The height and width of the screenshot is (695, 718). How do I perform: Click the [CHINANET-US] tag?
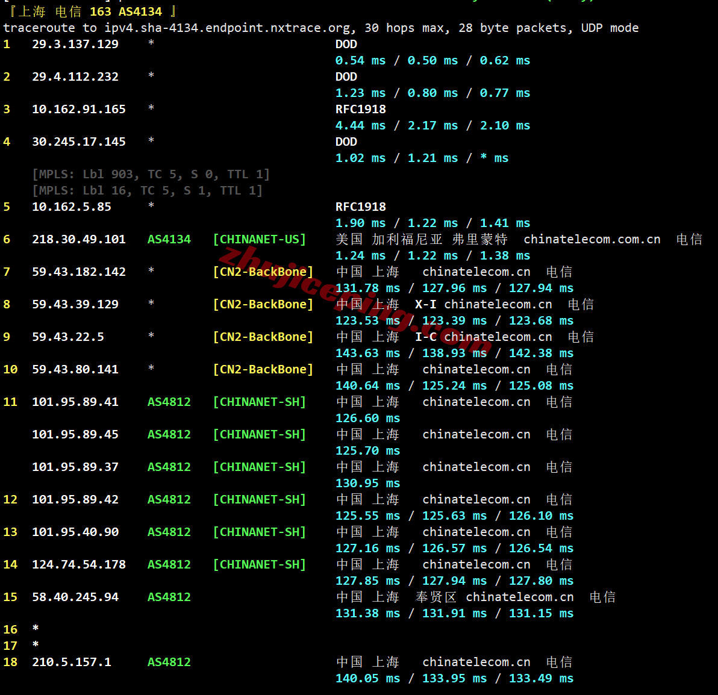click(x=259, y=239)
